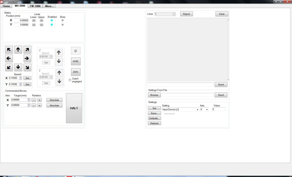Click the up arrow XY jog button
Screen dimensions: 292x177
click(18, 50)
